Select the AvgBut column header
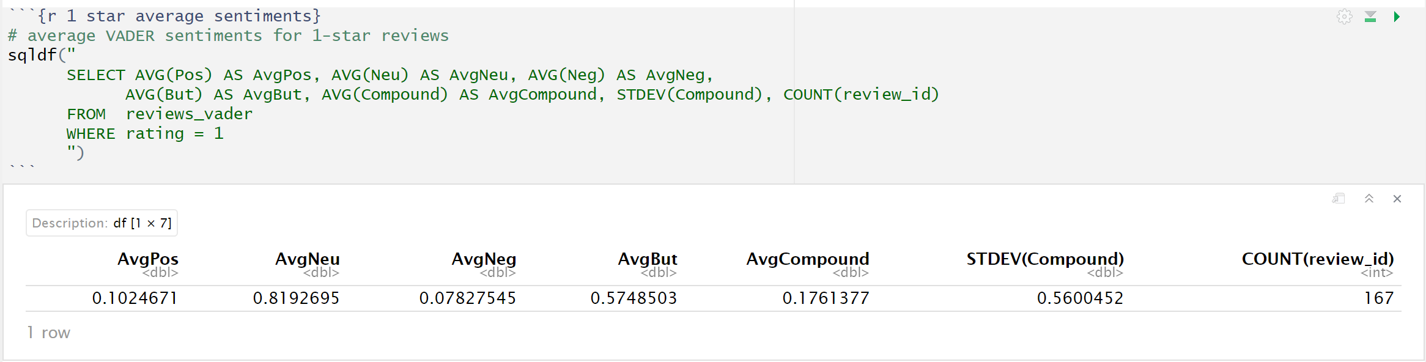1426x362 pixels. (x=648, y=259)
